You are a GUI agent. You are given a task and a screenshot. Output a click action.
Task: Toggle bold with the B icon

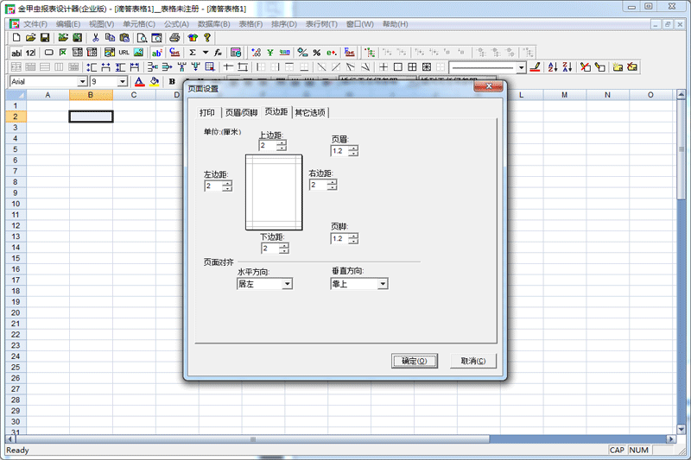pyautogui.click(x=172, y=81)
